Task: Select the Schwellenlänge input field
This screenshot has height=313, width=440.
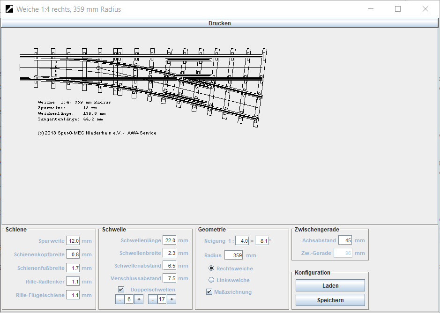Action: point(169,240)
